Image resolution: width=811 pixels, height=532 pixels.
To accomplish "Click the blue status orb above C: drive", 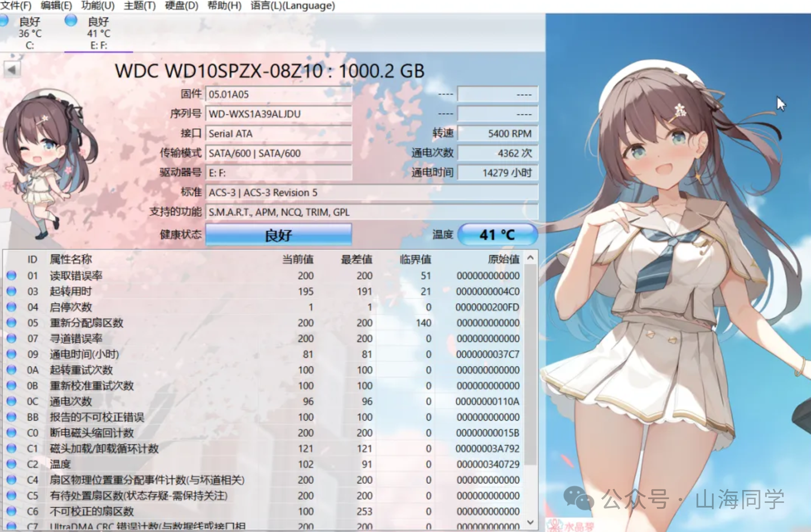I will click(3, 21).
